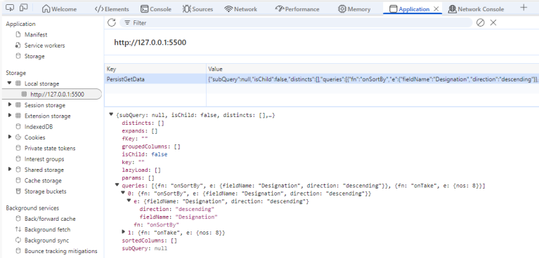Image resolution: width=539 pixels, height=258 pixels.
Task: Collapse the Local storage tree node
Action: (10, 83)
